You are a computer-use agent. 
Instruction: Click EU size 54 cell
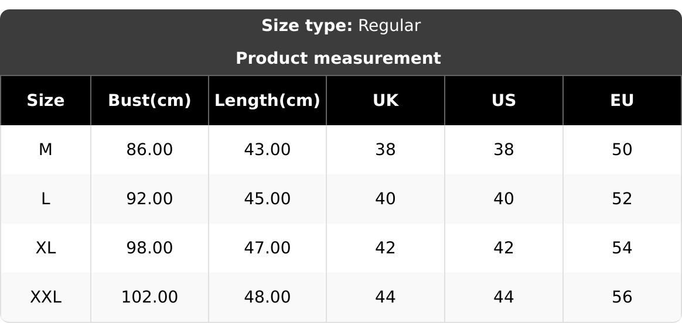[622, 248]
